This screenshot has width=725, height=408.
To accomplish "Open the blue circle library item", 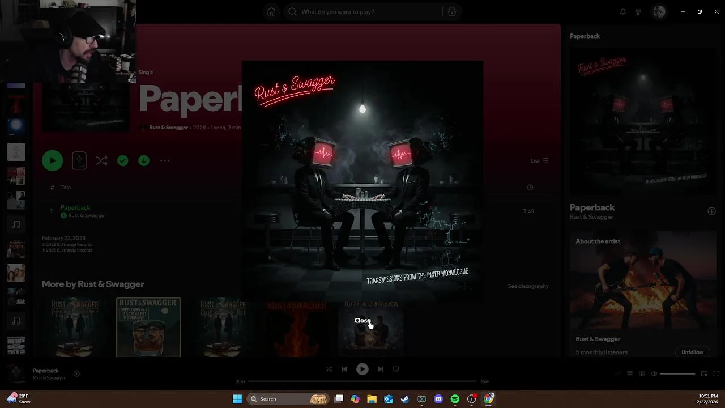I will coord(16,127).
